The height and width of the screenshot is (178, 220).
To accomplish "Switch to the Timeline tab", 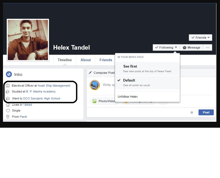I will pos(65,60).
